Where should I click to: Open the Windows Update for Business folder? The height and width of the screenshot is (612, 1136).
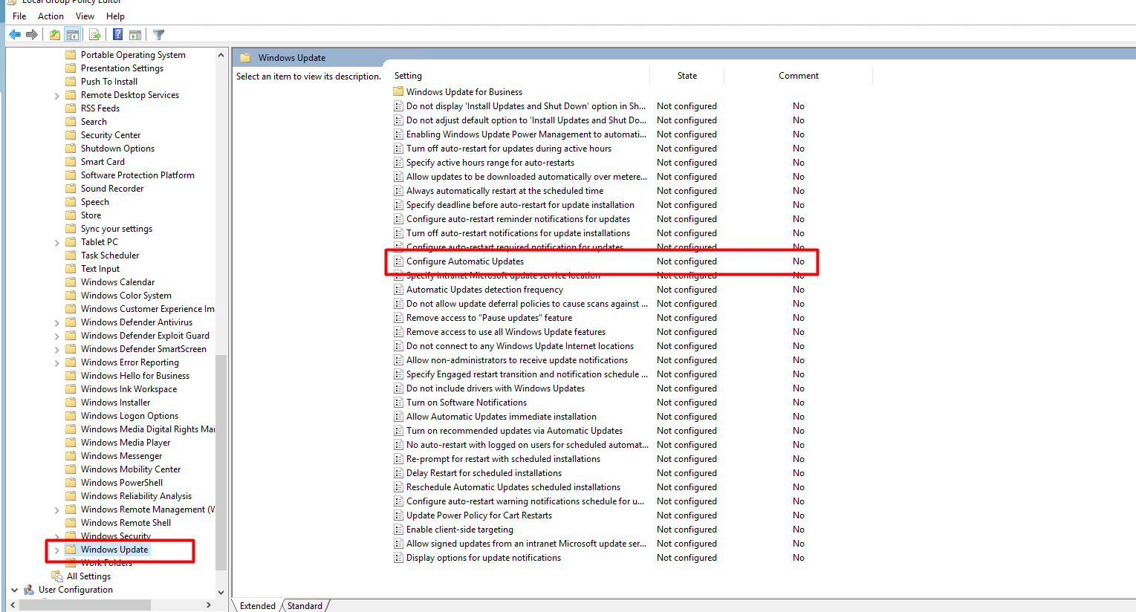464,92
